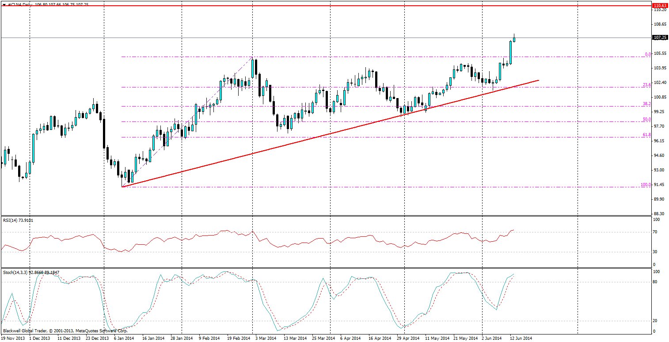The image size is (669, 342).
Task: Click the 103.95 price axis label
Action: coord(660,68)
